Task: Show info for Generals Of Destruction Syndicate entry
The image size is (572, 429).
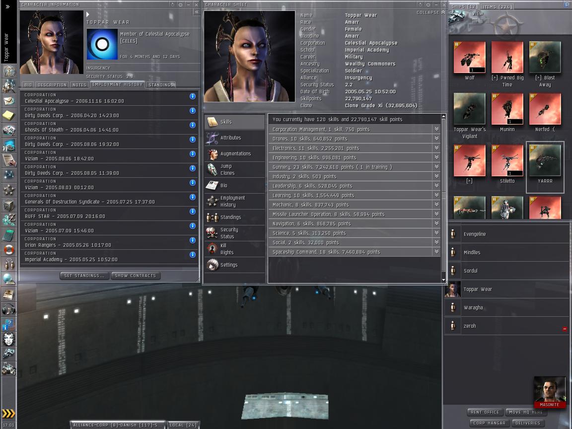Action: coord(193,197)
